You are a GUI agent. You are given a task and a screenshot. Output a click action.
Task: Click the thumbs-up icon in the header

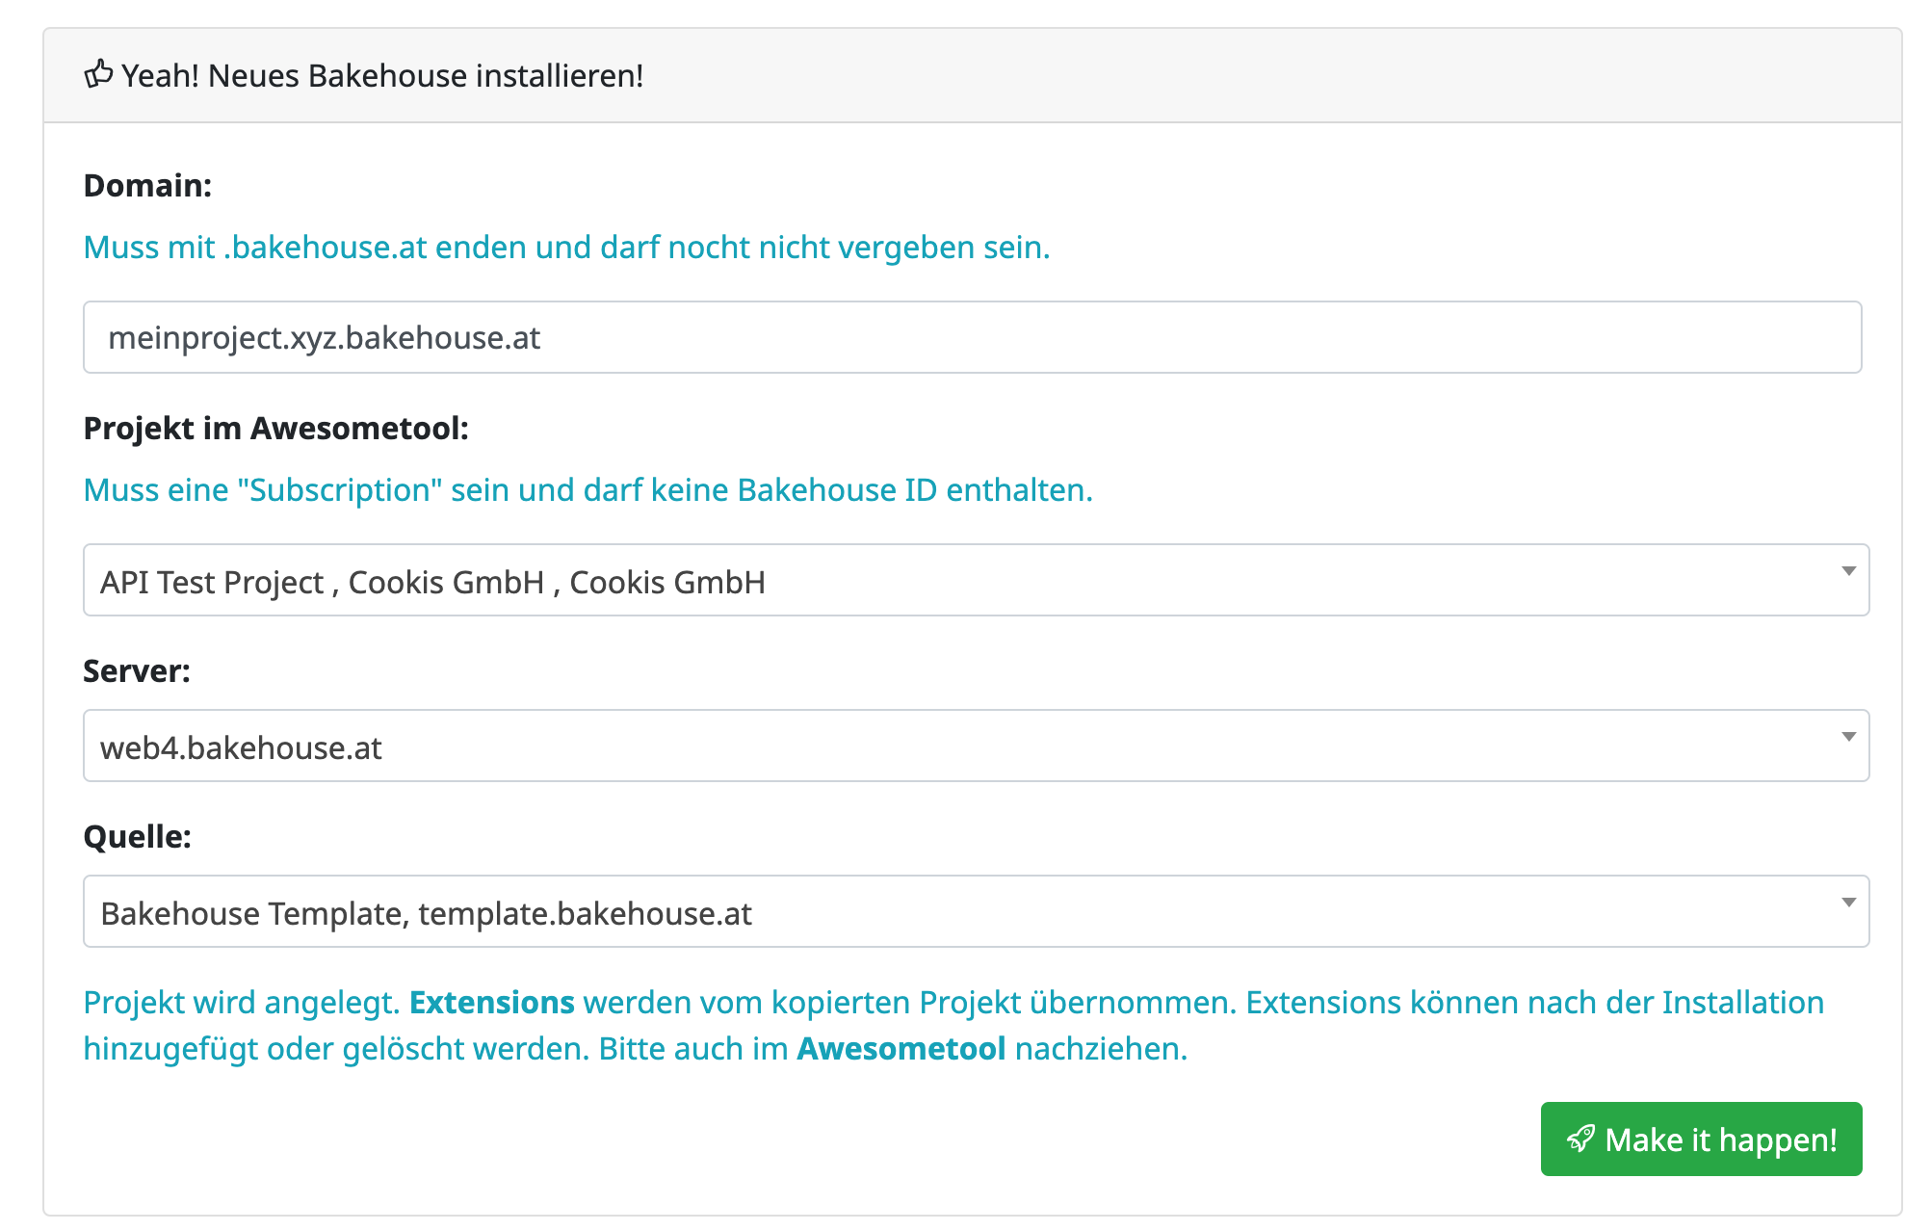pos(98,74)
